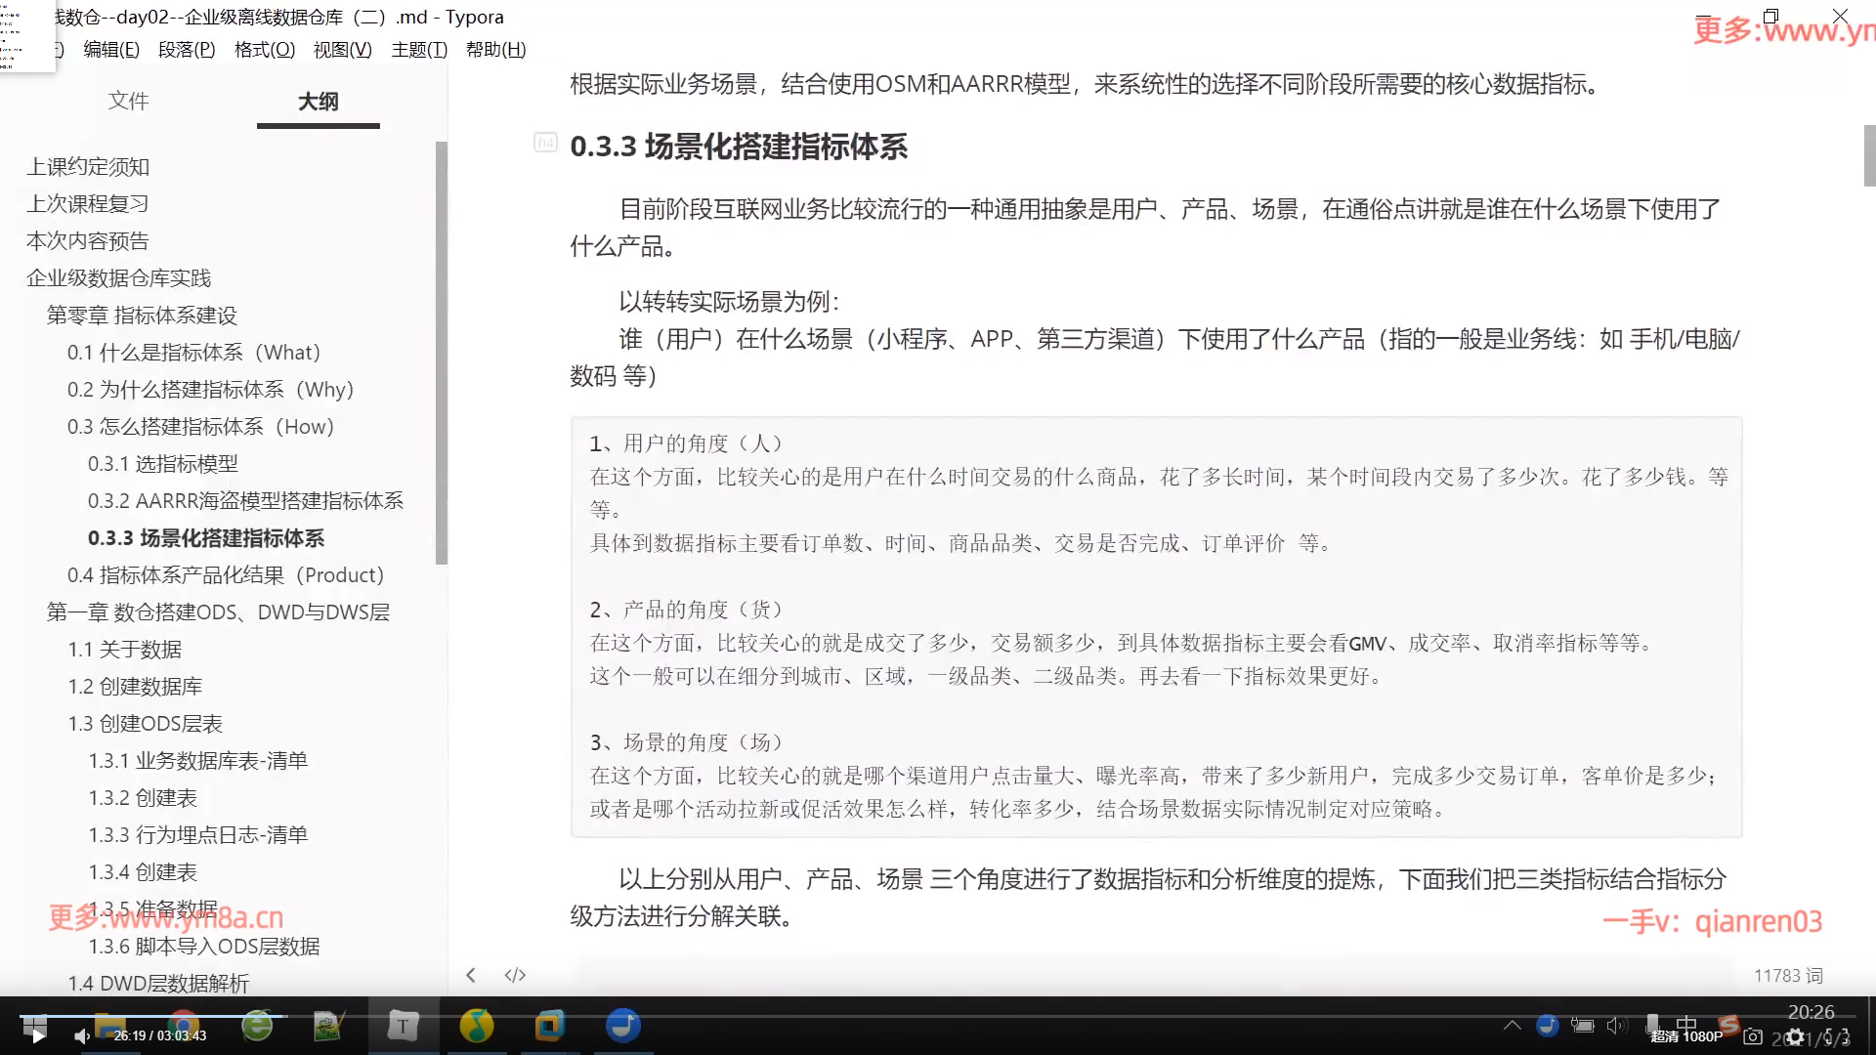This screenshot has height=1055, width=1876.
Task: Show hidden system tray icons
Action: 1512,1025
